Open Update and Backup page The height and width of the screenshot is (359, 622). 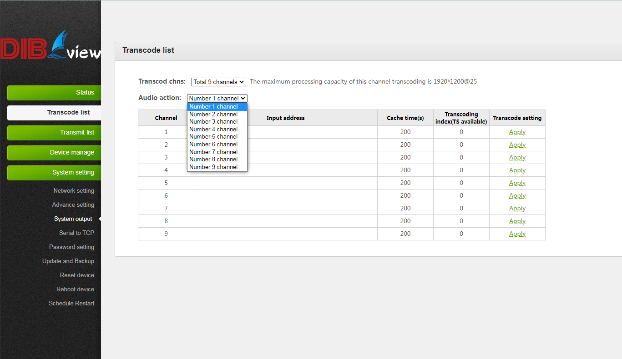pyautogui.click(x=68, y=261)
